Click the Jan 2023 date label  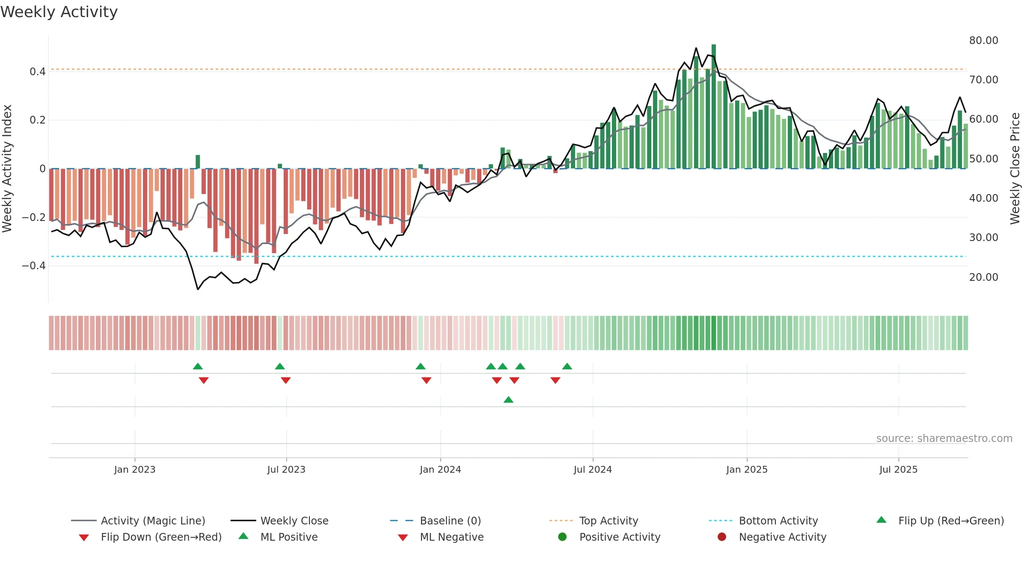(x=135, y=470)
